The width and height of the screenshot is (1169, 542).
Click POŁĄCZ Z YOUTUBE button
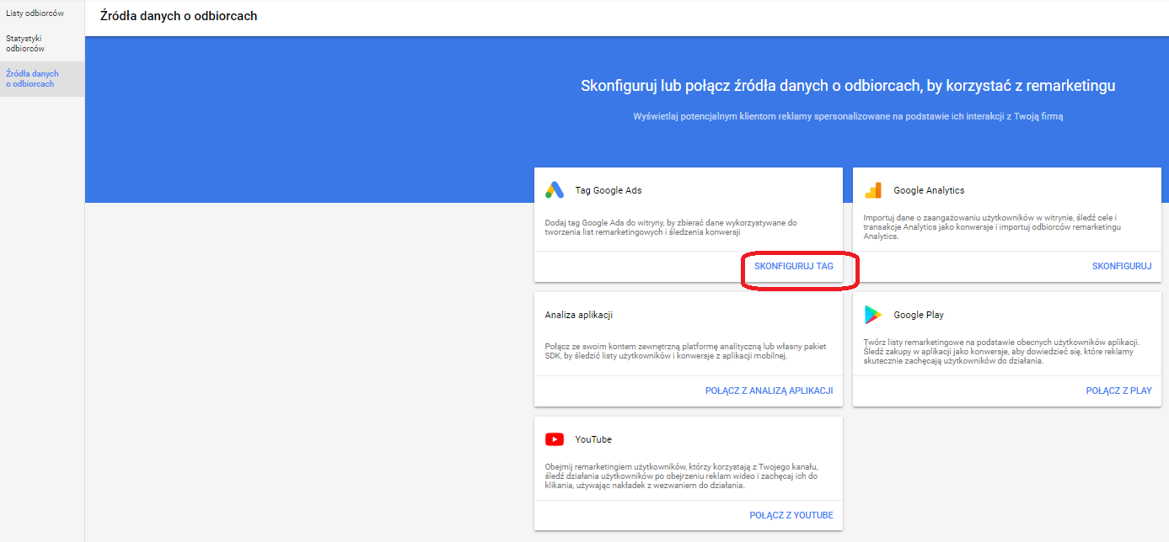click(x=791, y=515)
